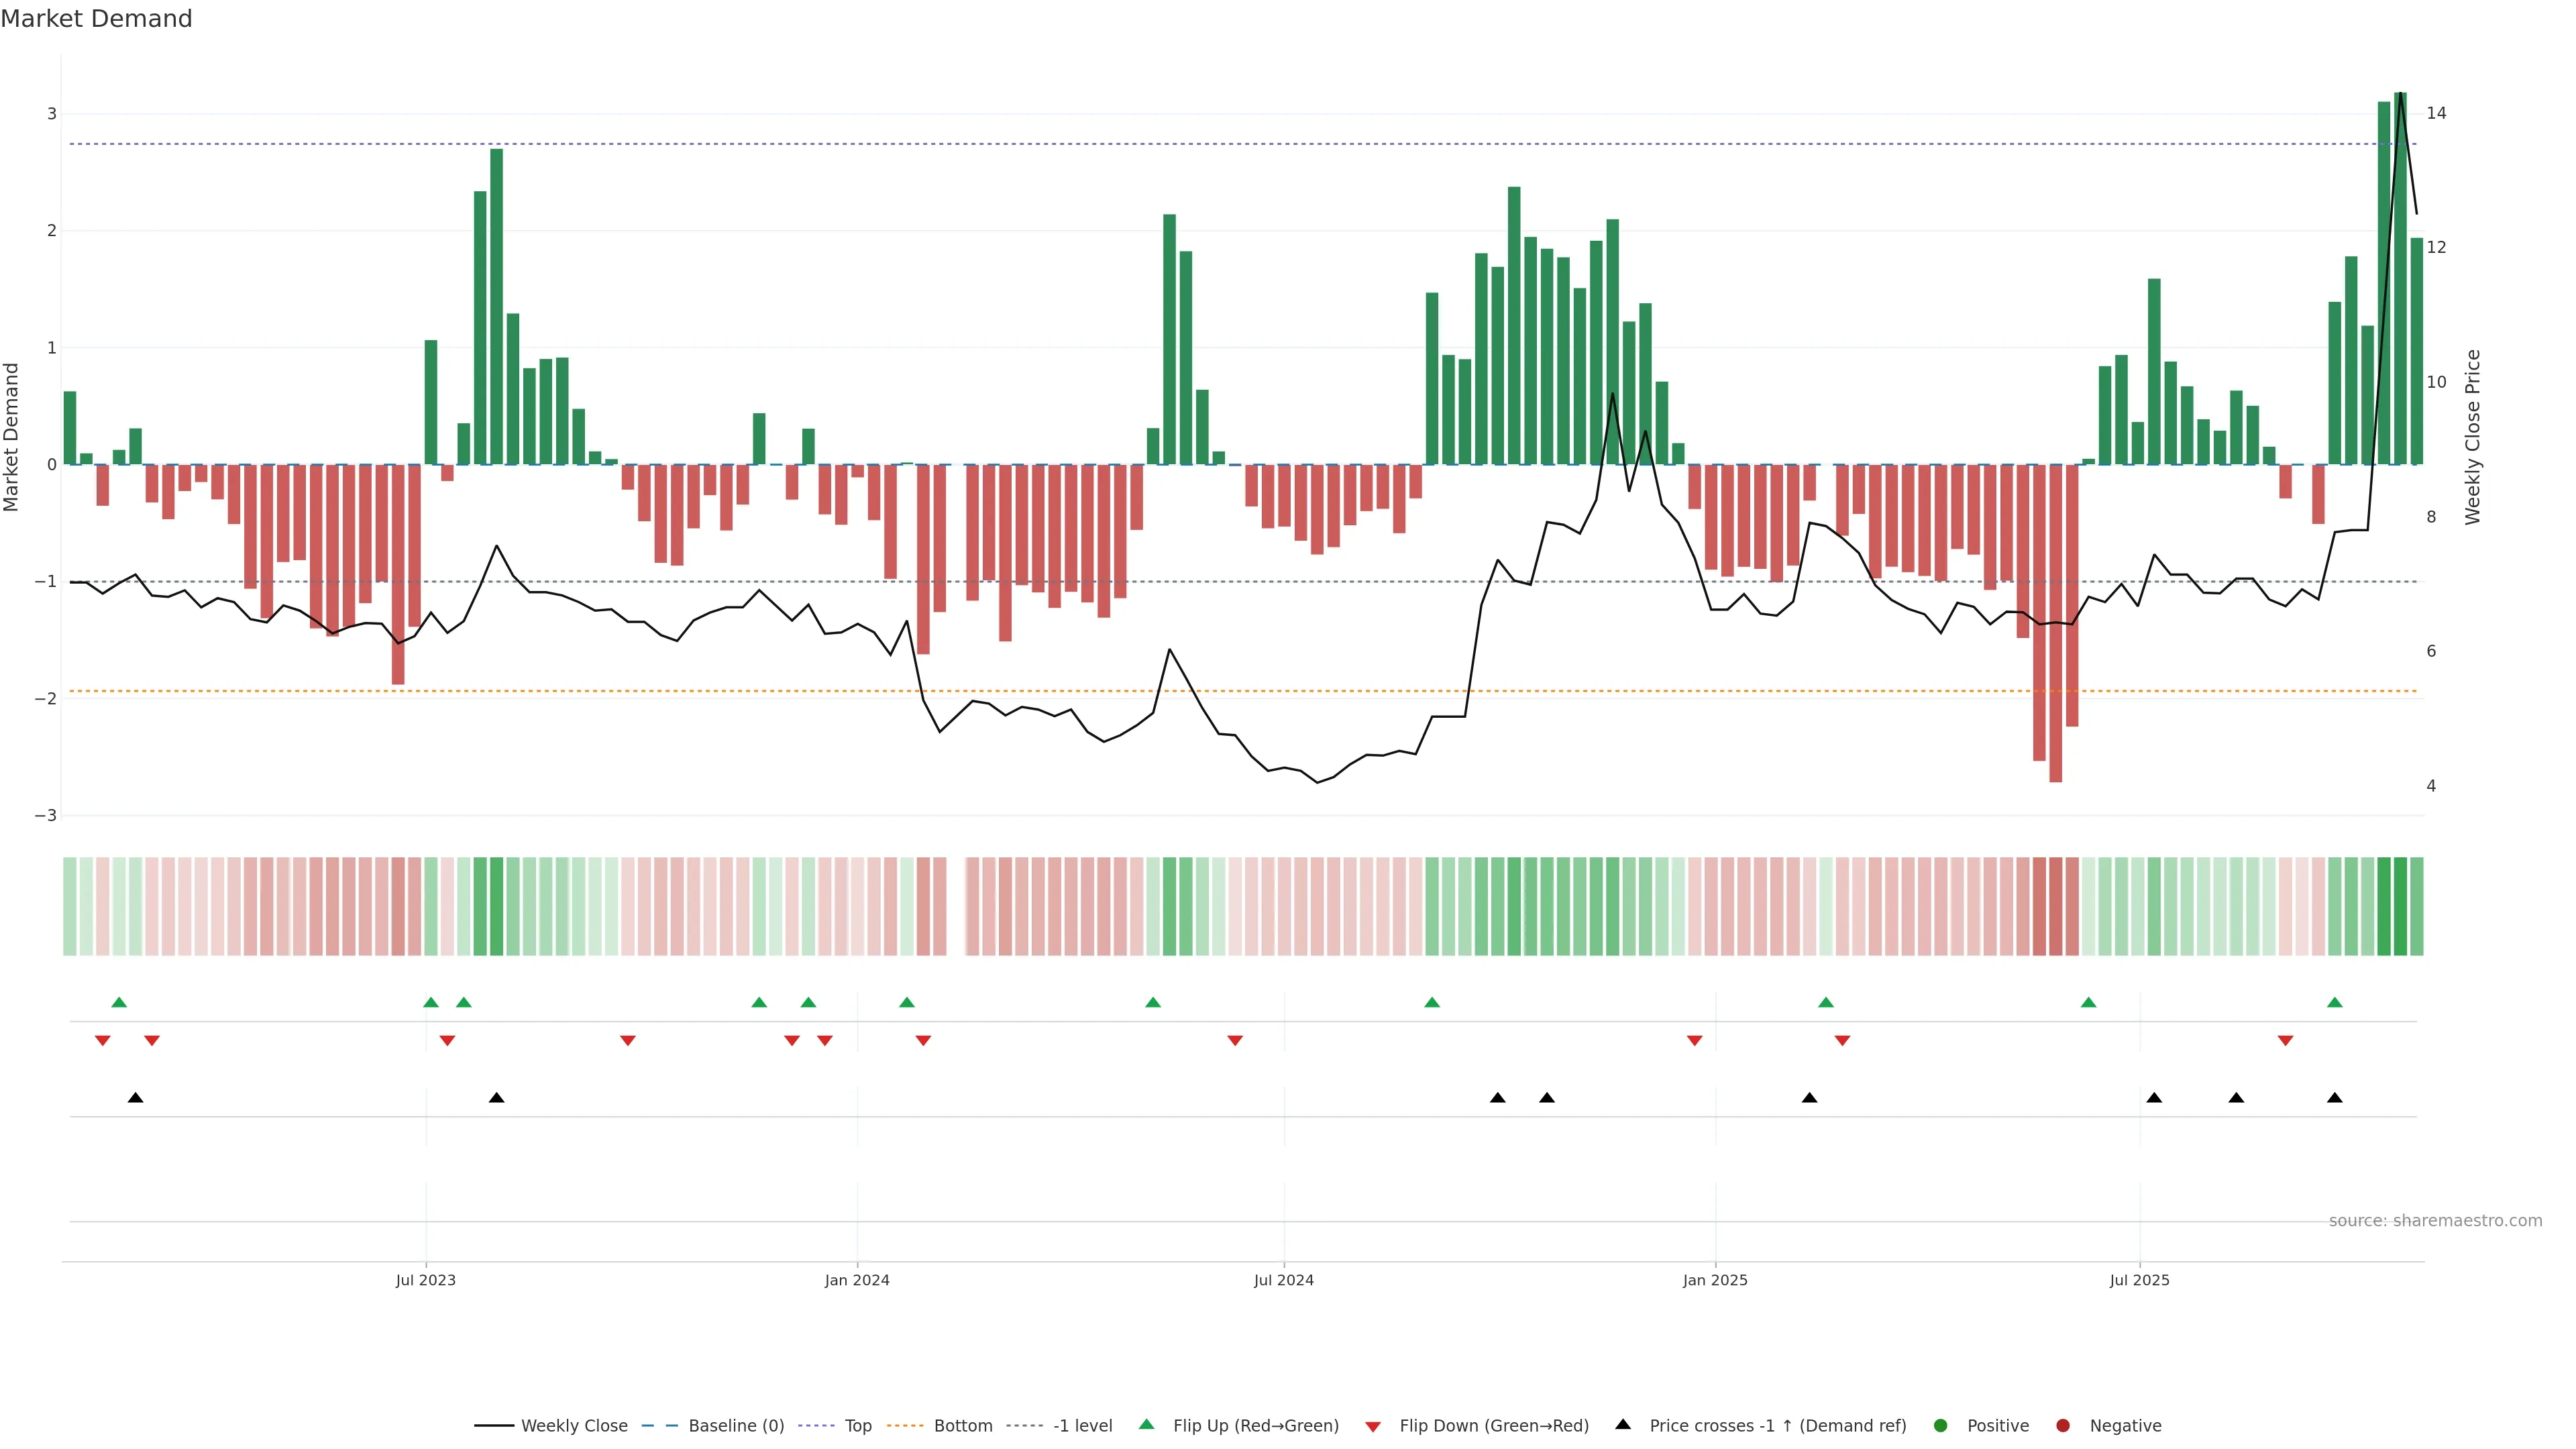
Task: Click the leftmost green flip-up triangle marker
Action: [119, 1002]
